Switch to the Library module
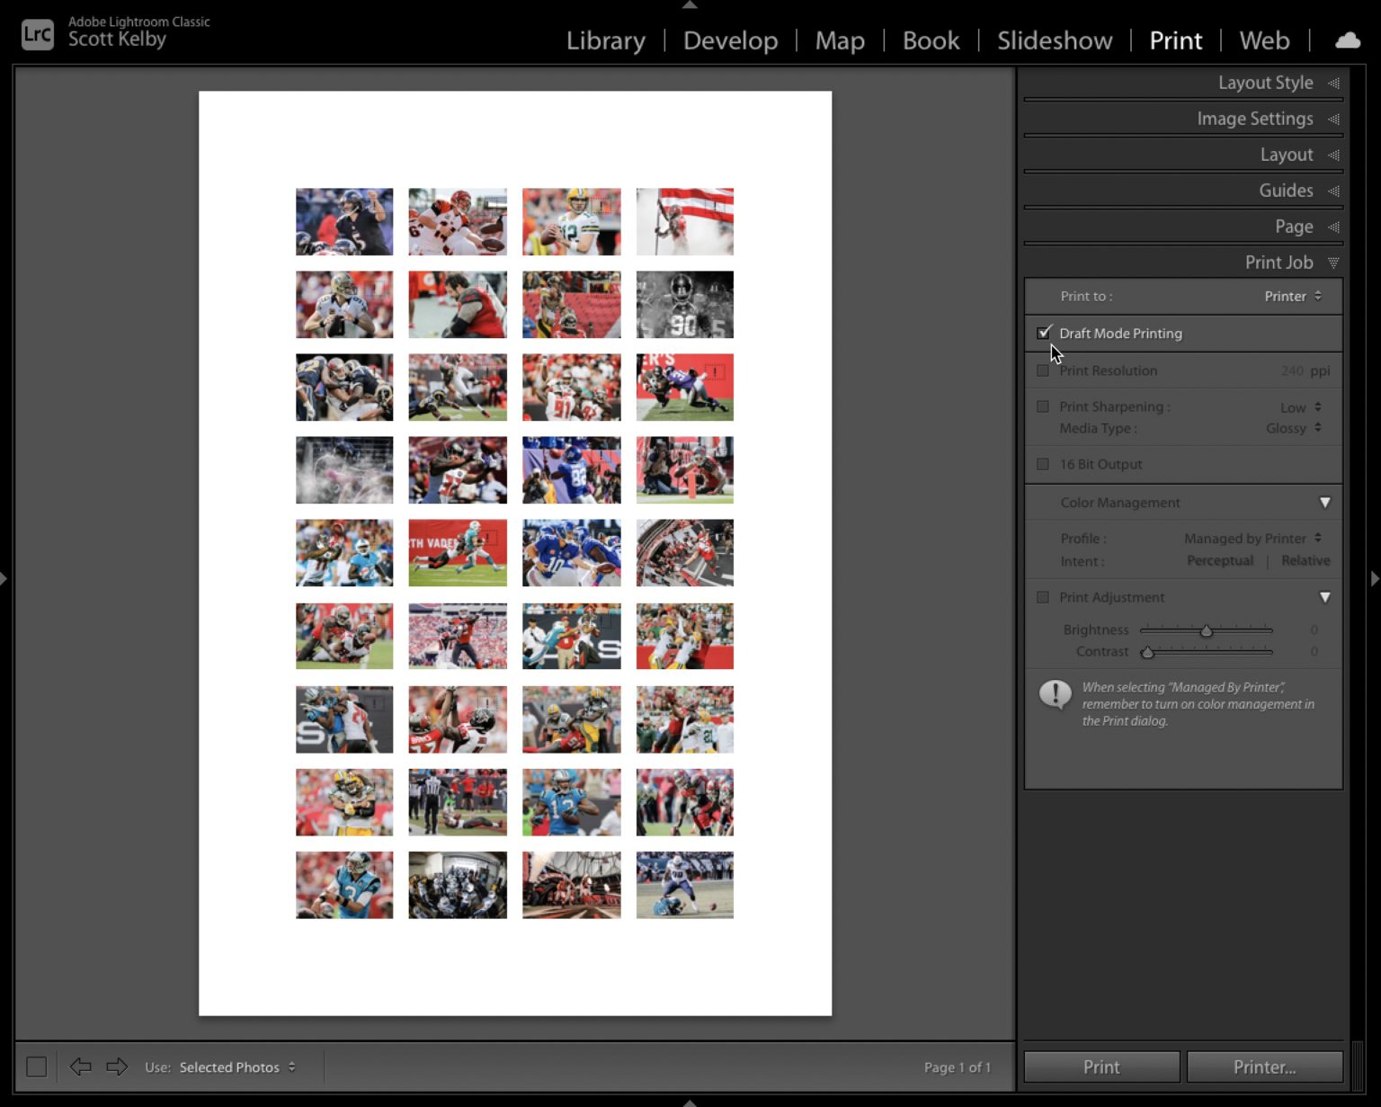 click(605, 40)
